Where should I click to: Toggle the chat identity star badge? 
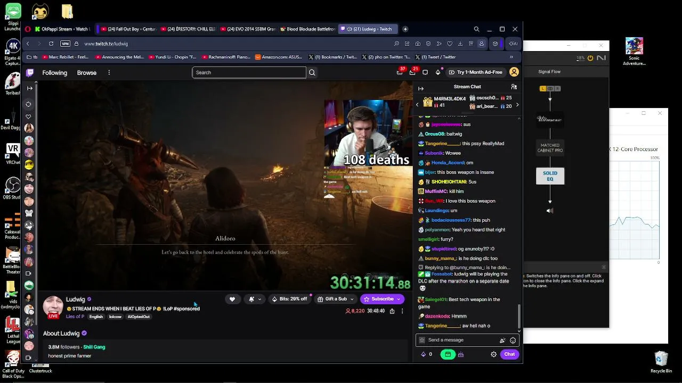422,340
